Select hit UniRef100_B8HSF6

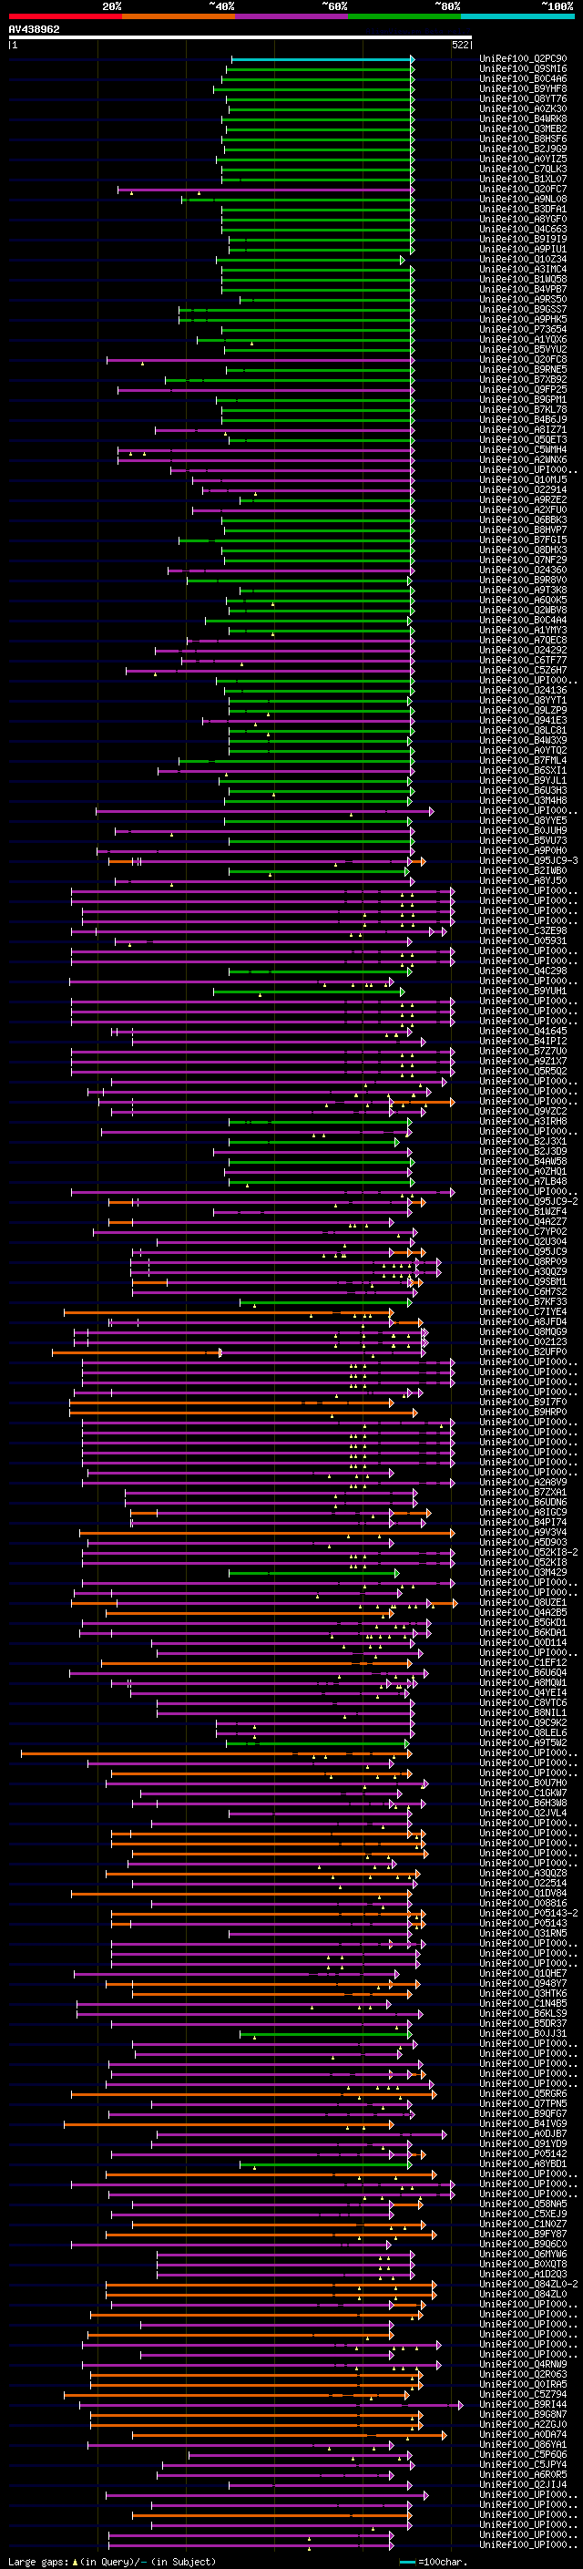click(x=523, y=139)
